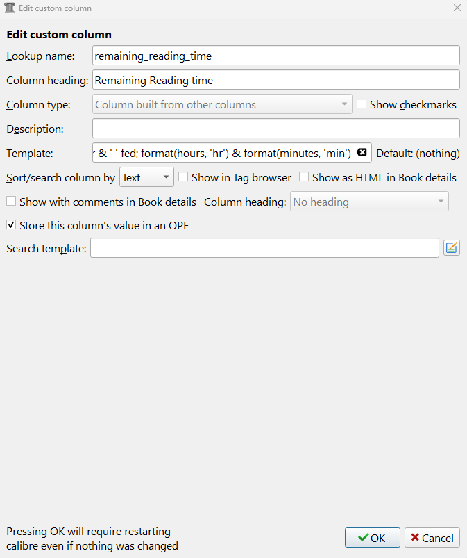Click inside the Template expression field

[x=222, y=153]
